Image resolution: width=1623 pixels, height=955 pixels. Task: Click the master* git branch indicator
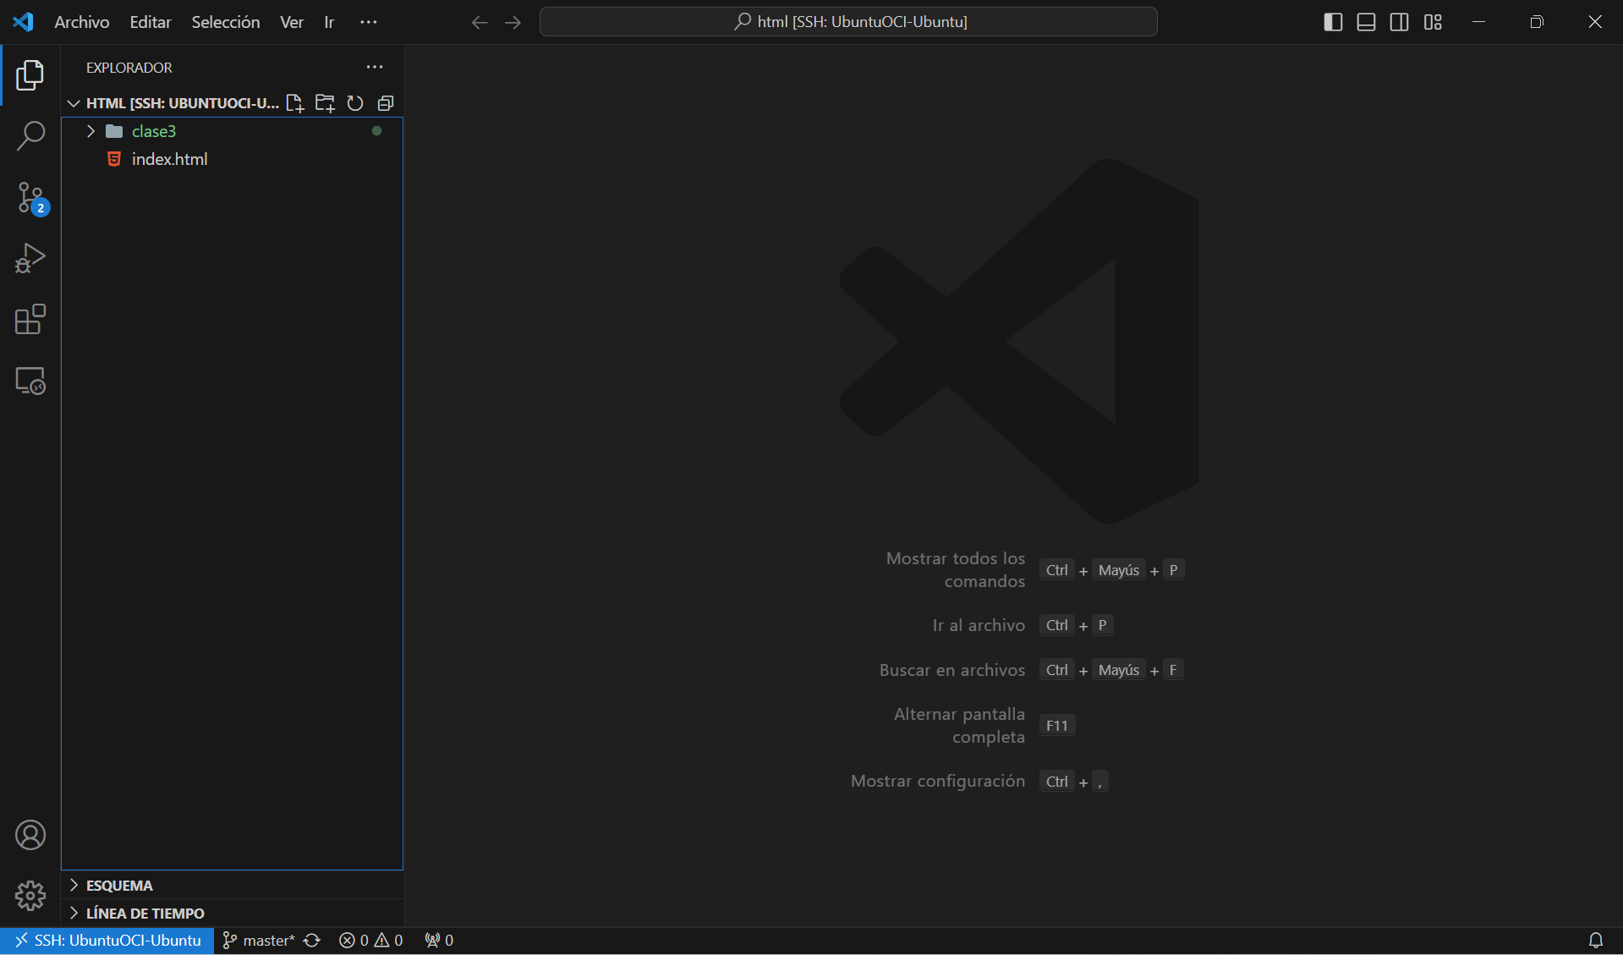pos(258,941)
